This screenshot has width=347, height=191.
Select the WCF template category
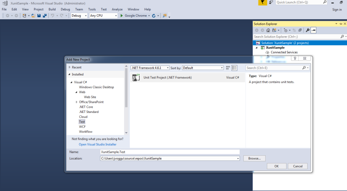point(82,127)
